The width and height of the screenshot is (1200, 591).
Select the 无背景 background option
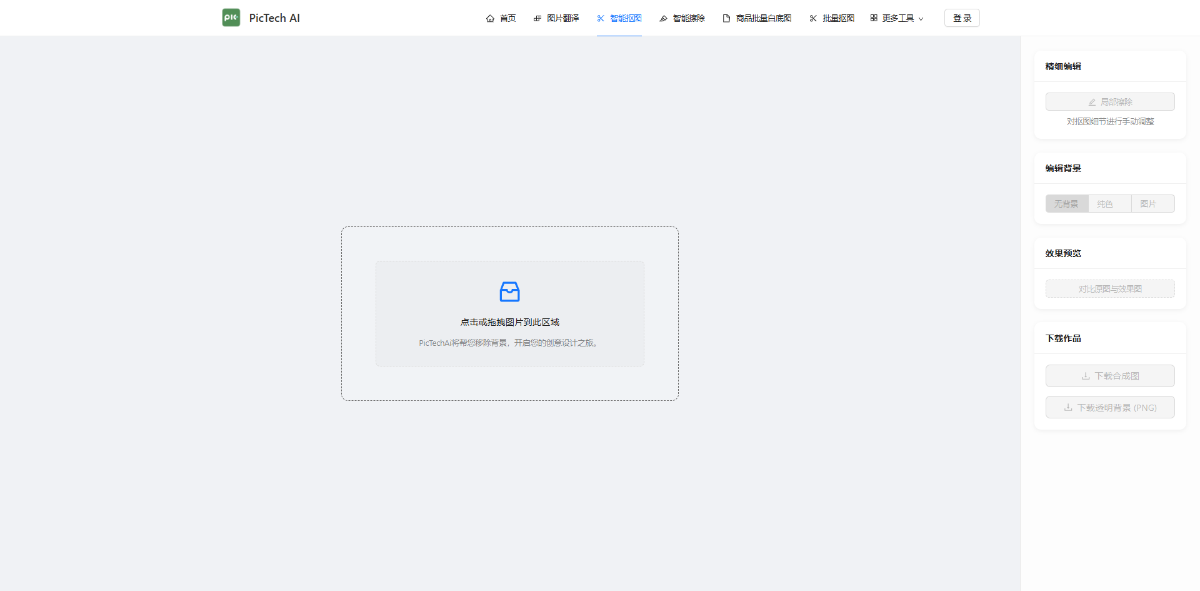(x=1066, y=204)
